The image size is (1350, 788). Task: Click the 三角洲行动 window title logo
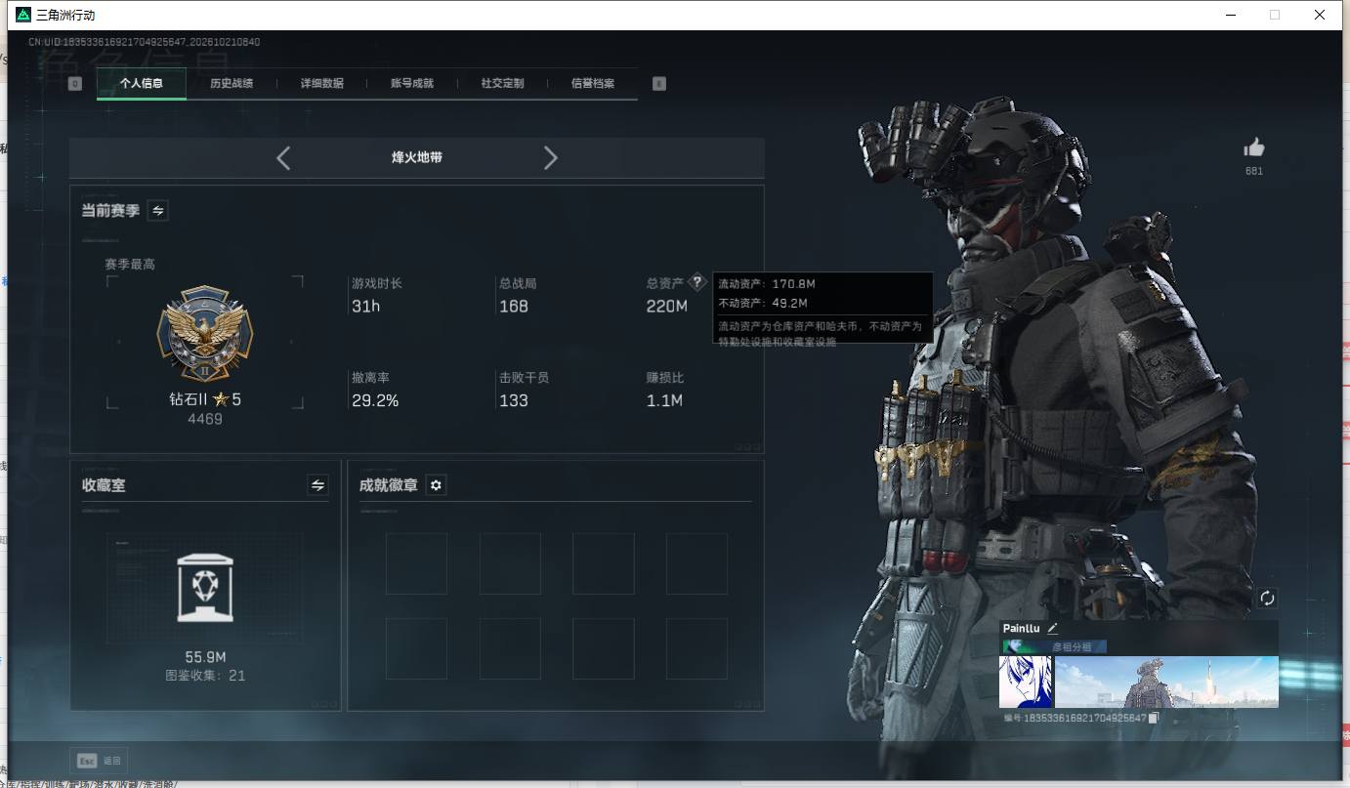coord(24,16)
